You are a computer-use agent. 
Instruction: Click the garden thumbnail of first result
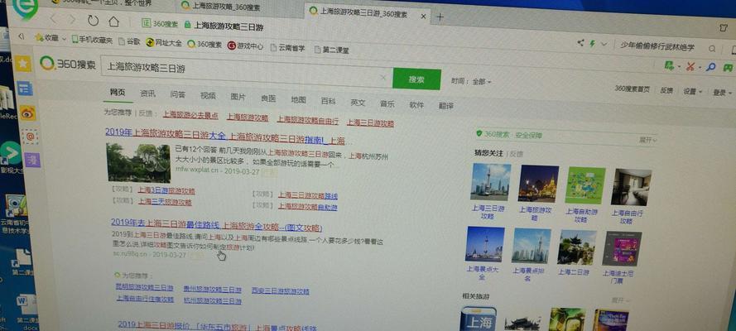point(138,163)
